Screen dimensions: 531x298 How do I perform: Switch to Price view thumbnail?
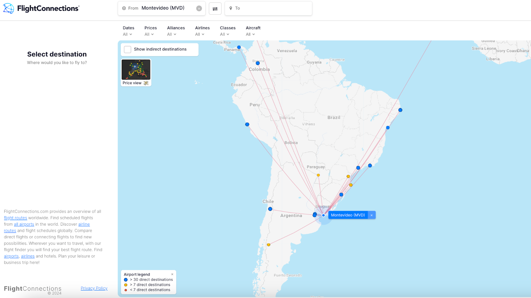(x=136, y=73)
